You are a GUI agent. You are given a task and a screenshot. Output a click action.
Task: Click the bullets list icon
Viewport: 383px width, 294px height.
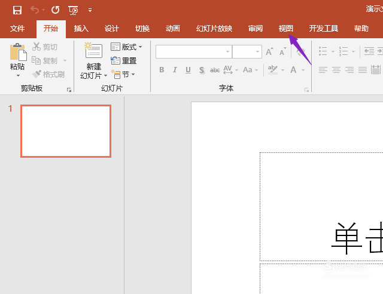323,51
